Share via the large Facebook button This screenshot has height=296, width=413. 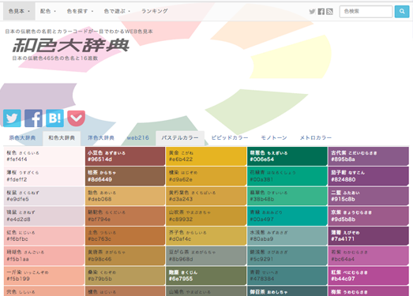[33, 118]
